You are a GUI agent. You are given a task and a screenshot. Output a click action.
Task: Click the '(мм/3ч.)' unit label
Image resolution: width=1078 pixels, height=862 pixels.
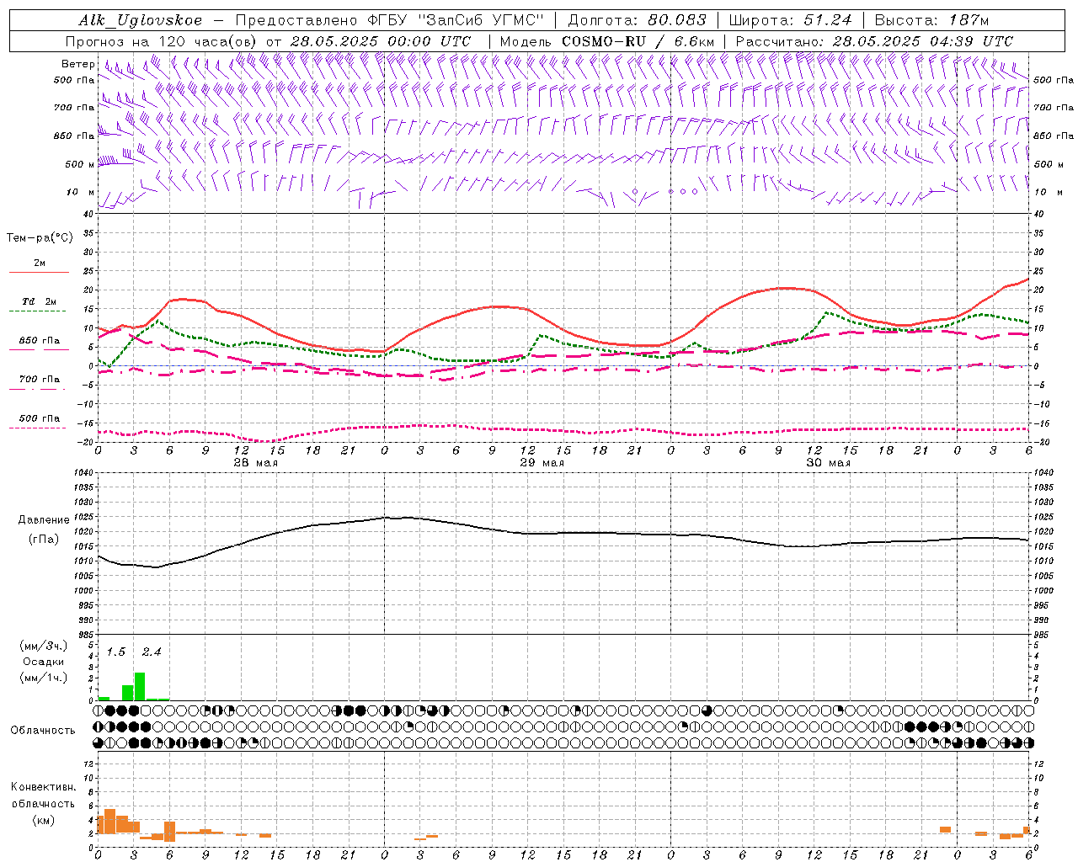[43, 646]
